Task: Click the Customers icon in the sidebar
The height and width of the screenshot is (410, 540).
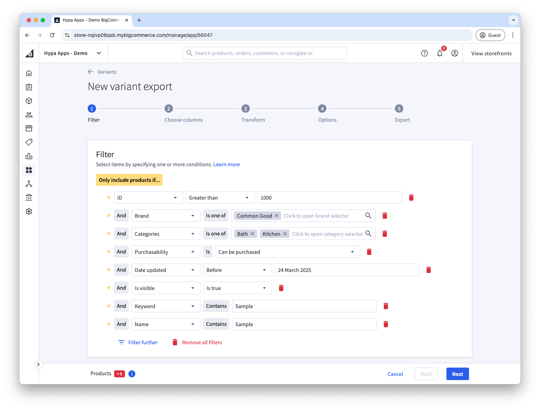Action: (29, 115)
